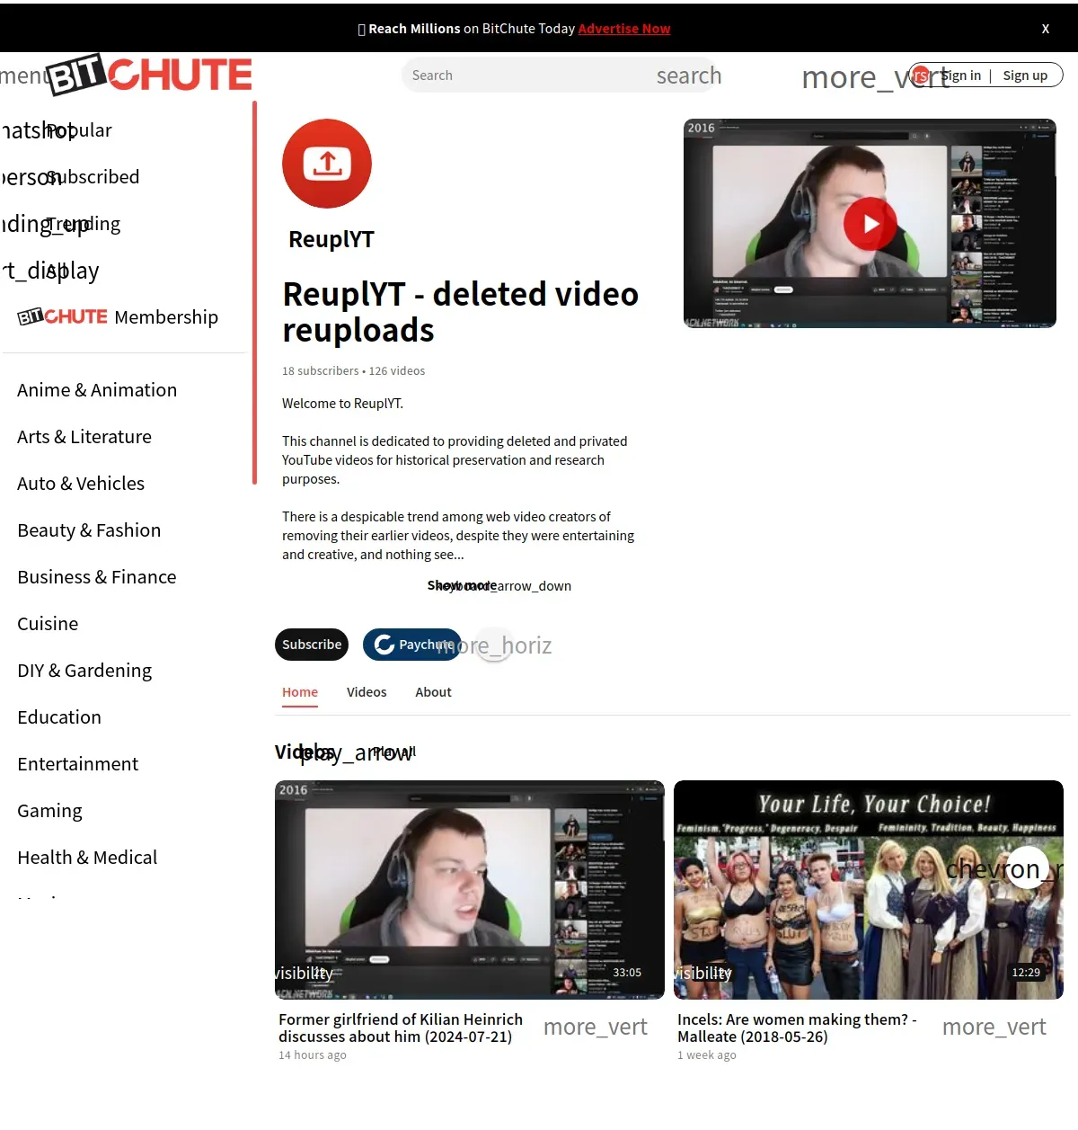1078x1130 pixels.
Task: Open the Incels Malleate video thumbnail
Action: (869, 890)
